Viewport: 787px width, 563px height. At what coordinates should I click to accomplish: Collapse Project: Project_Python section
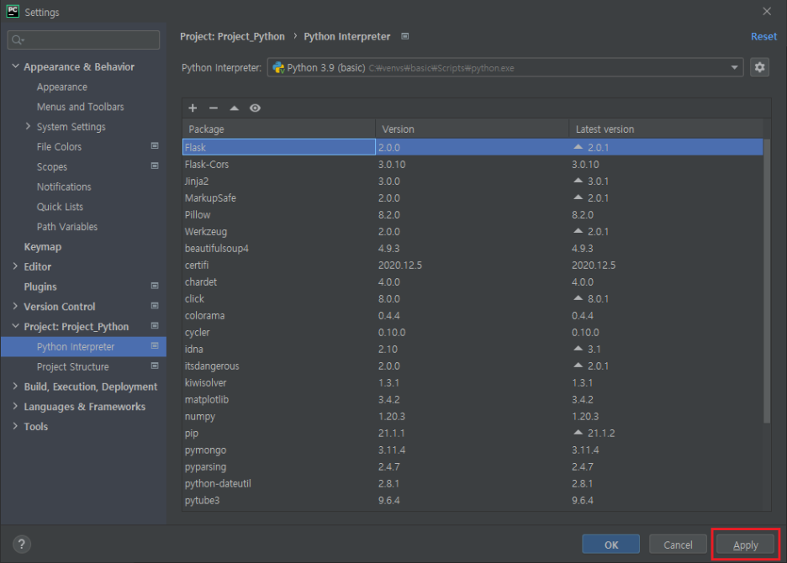pyautogui.click(x=16, y=326)
